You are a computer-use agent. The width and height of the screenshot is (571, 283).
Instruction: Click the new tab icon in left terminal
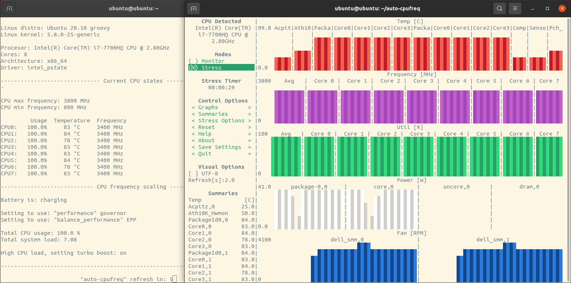click(x=10, y=8)
